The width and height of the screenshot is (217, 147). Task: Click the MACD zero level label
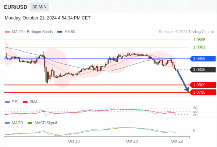194,130
